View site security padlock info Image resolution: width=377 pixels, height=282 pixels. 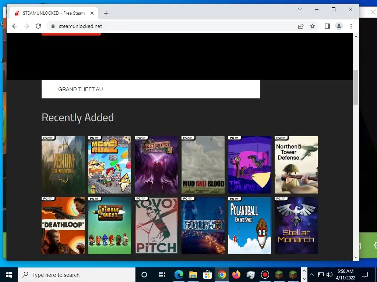53,26
